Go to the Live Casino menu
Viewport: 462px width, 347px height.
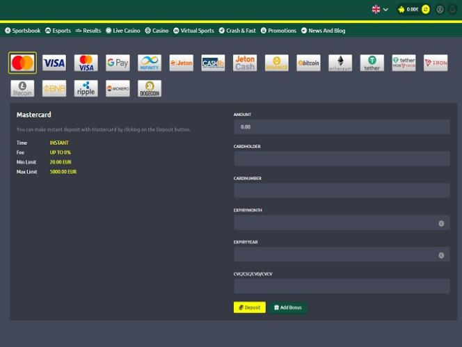(122, 31)
